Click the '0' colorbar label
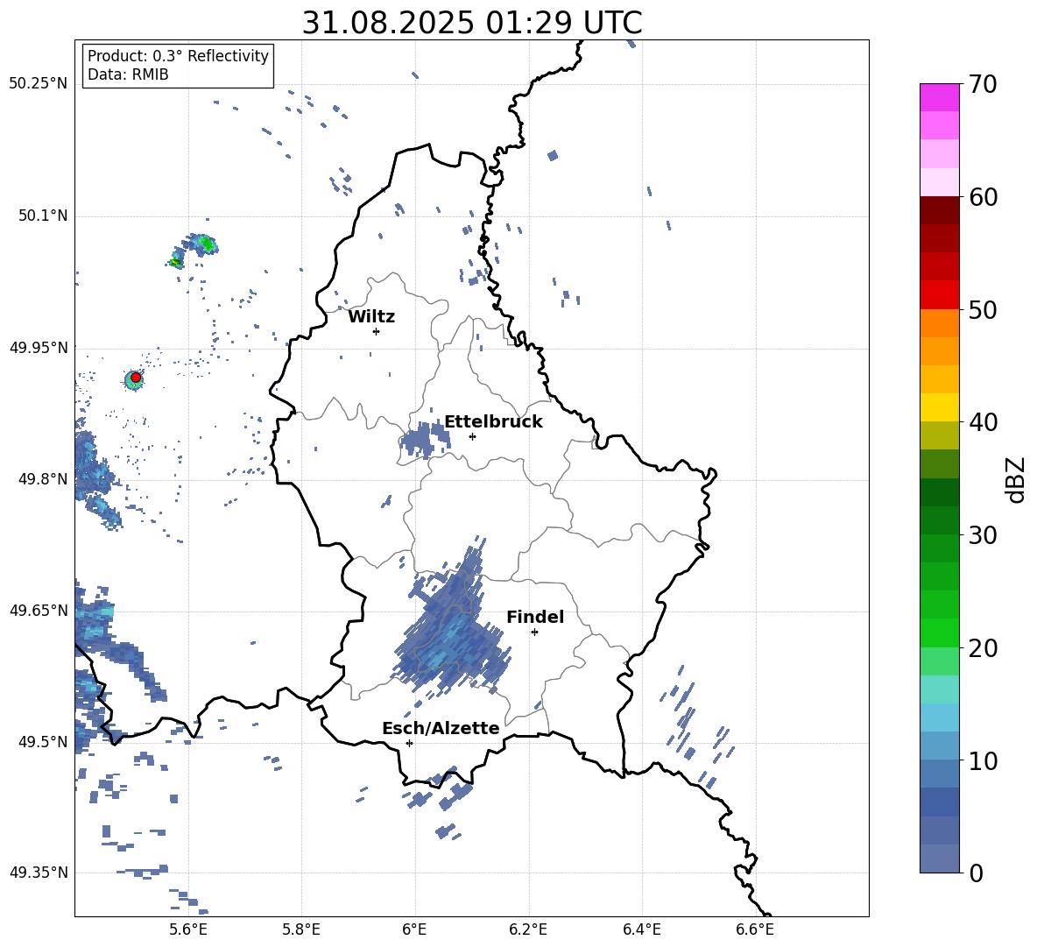1037x947 pixels. pyautogui.click(x=976, y=873)
